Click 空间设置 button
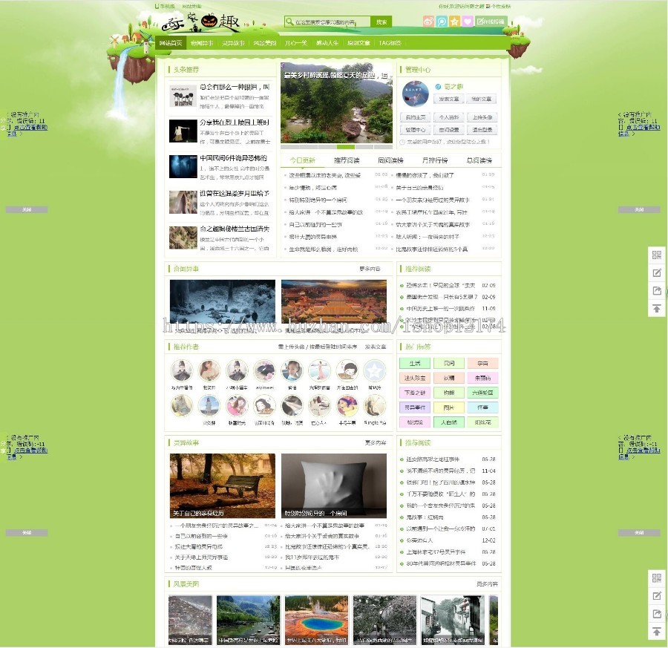 point(448,129)
